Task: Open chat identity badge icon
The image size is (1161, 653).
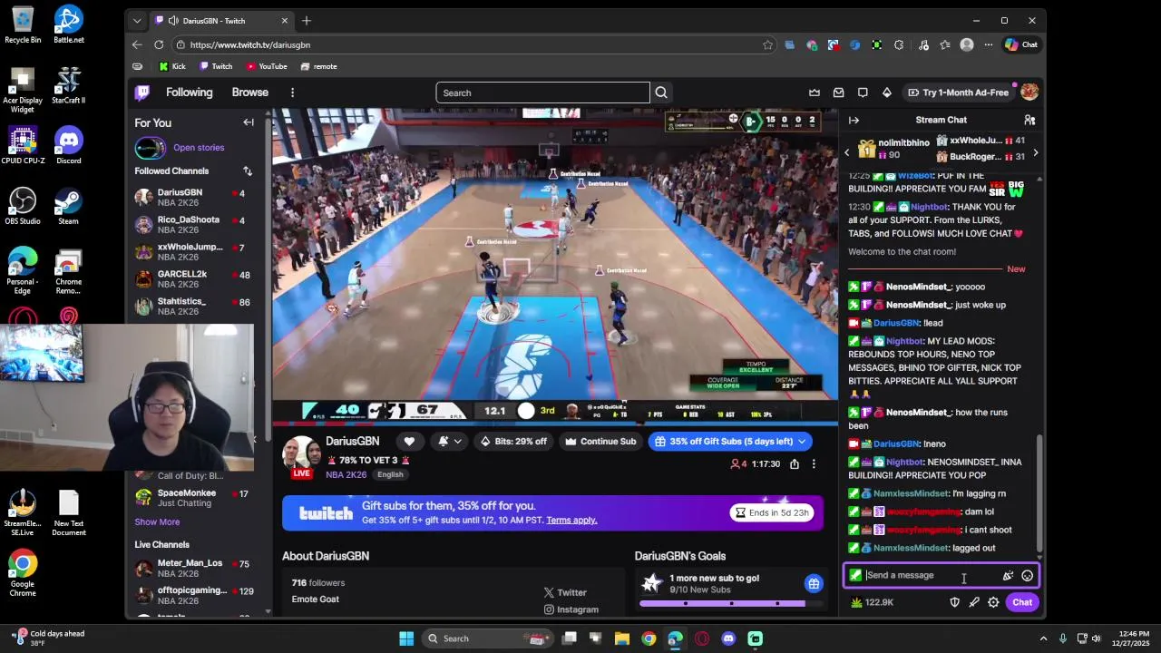Action: (855, 575)
